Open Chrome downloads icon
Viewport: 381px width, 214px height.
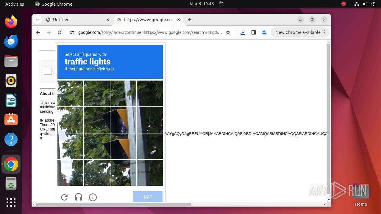click(243, 32)
